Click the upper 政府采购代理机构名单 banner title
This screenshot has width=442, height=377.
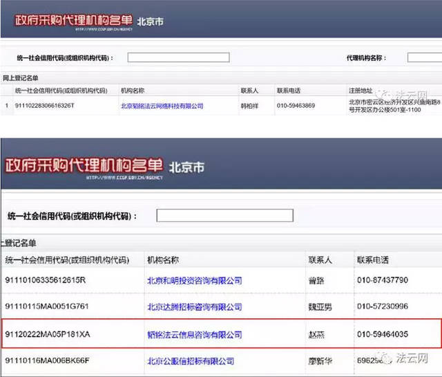[73, 20]
